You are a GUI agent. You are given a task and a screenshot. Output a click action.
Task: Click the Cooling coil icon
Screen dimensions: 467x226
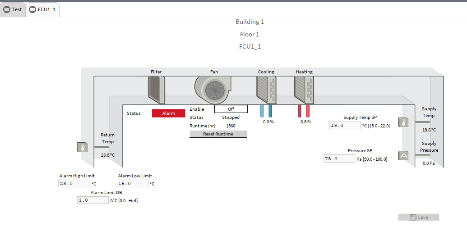tap(266, 89)
